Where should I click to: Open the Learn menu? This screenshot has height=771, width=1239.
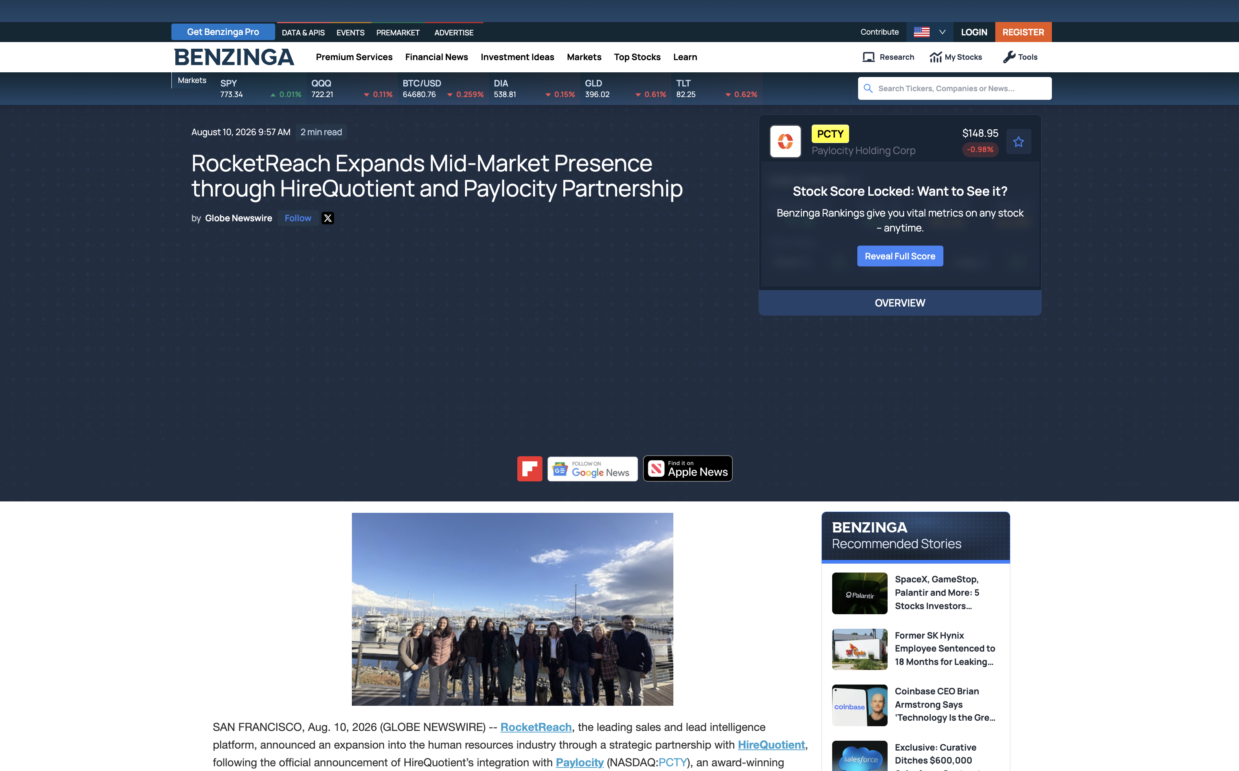coord(685,57)
